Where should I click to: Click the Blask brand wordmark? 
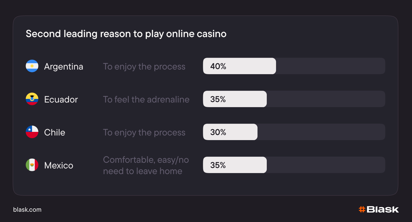[383, 209]
